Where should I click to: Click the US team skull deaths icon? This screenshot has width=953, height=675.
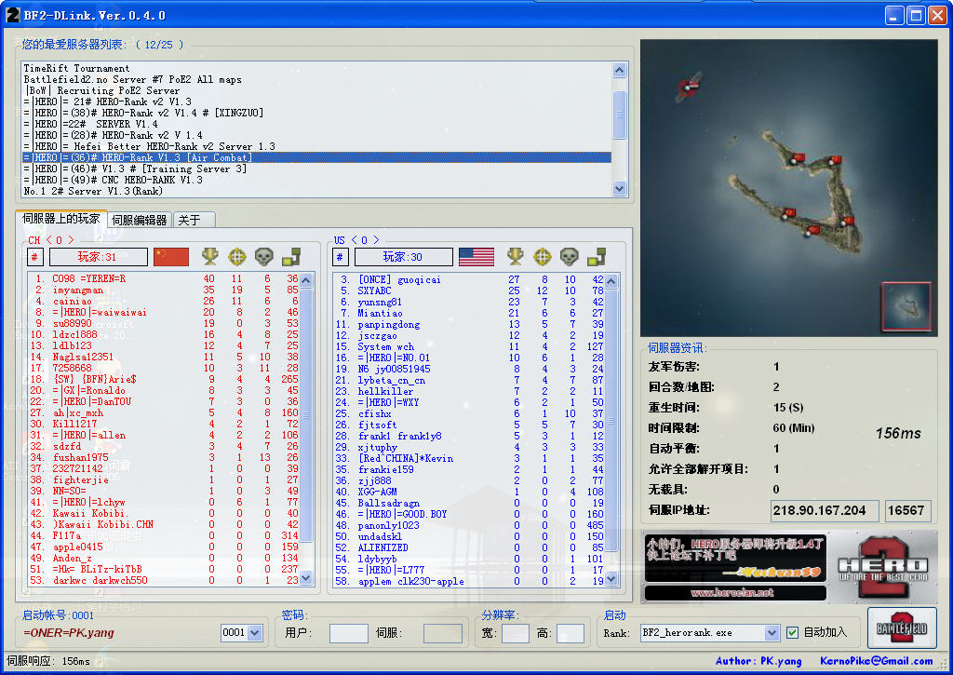point(570,257)
